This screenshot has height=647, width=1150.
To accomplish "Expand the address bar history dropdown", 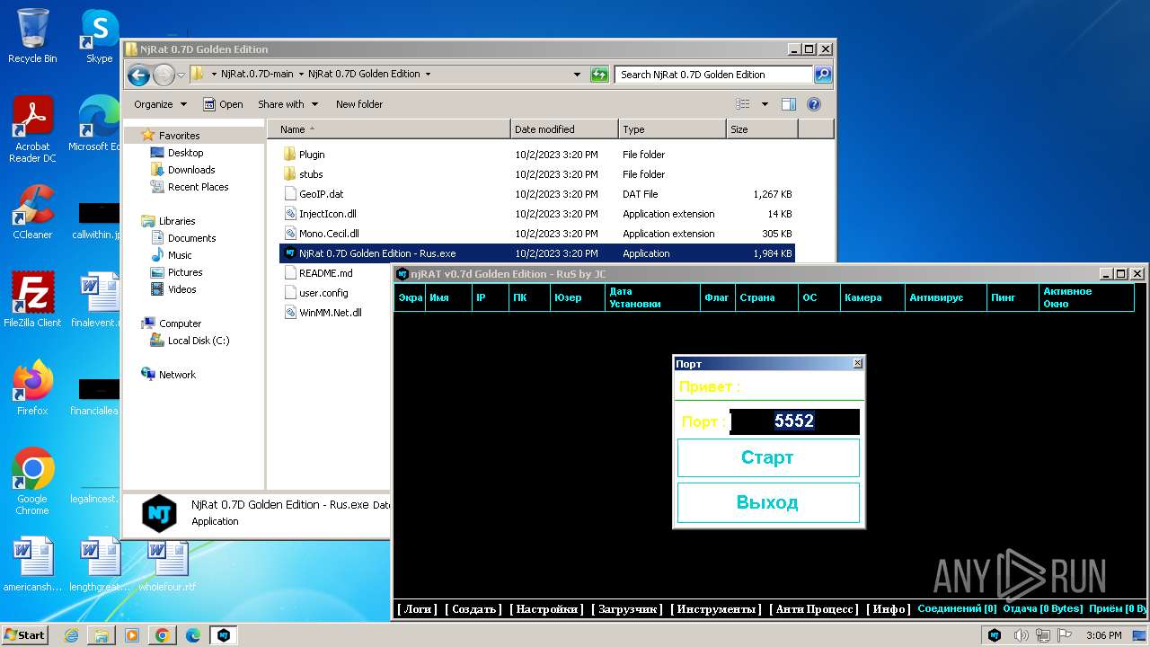I will 577,75.
